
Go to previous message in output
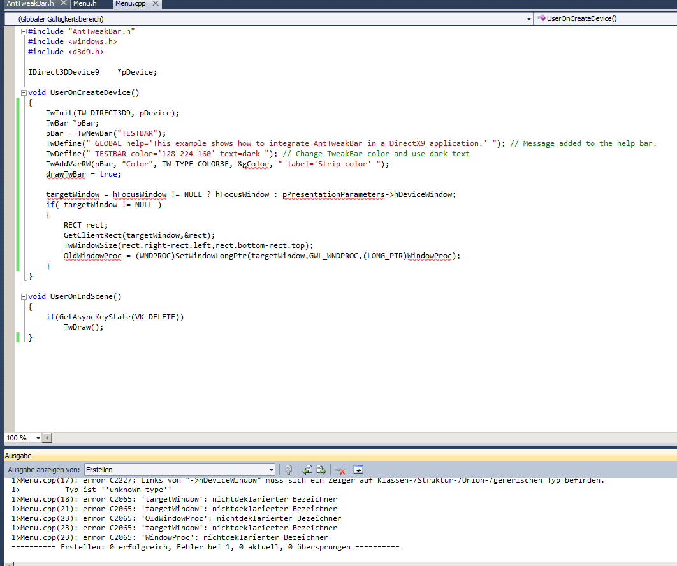click(307, 470)
